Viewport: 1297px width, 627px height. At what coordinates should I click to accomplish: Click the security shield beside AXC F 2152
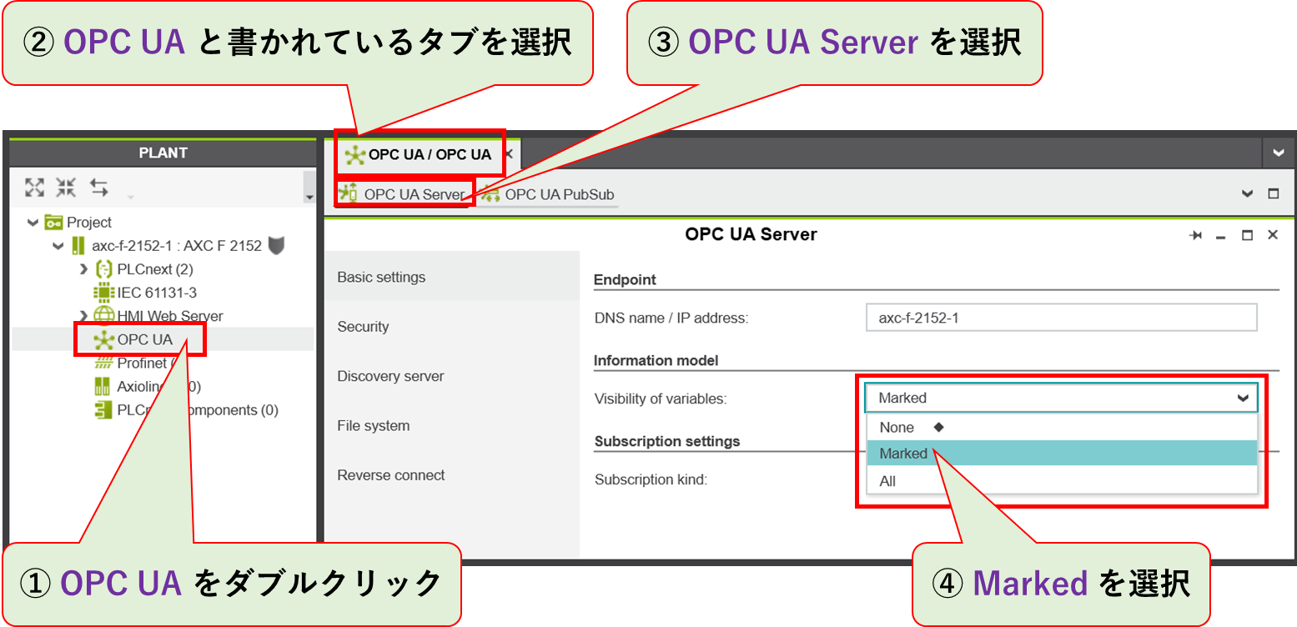[275, 246]
